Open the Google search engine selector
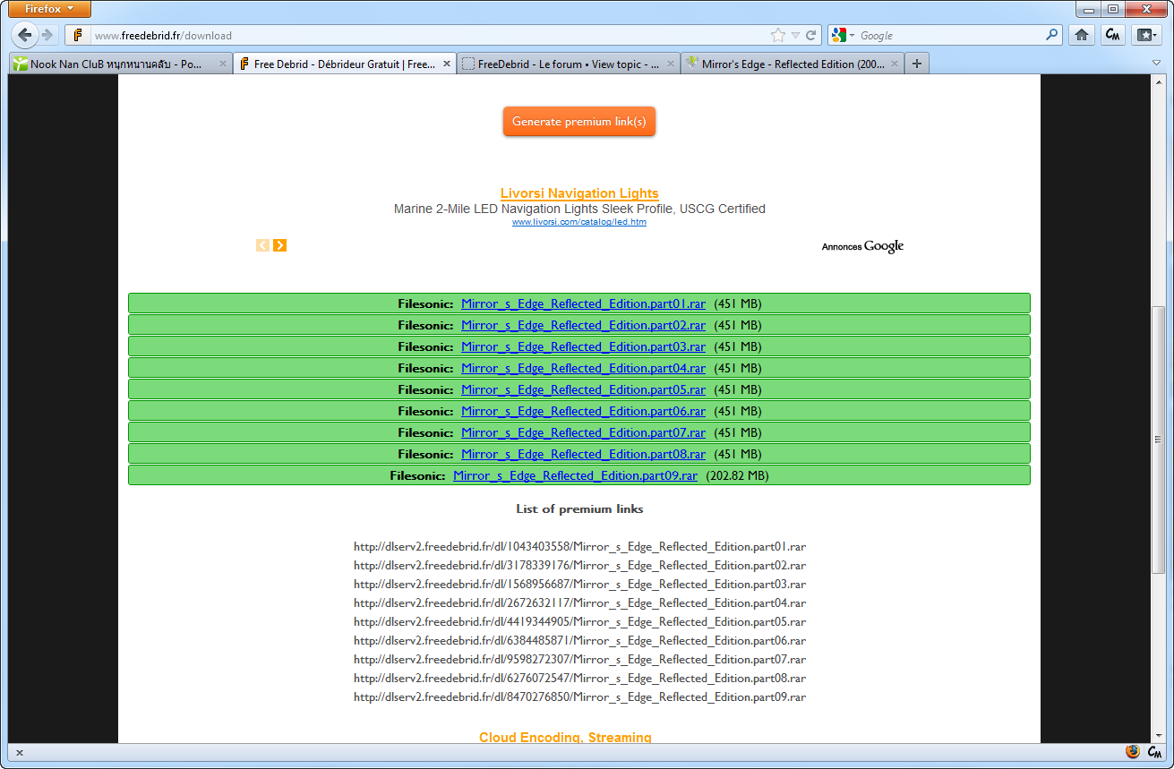 pyautogui.click(x=843, y=36)
